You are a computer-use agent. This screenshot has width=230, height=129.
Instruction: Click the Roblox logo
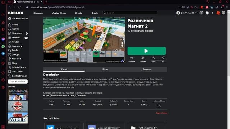coord(15,13)
